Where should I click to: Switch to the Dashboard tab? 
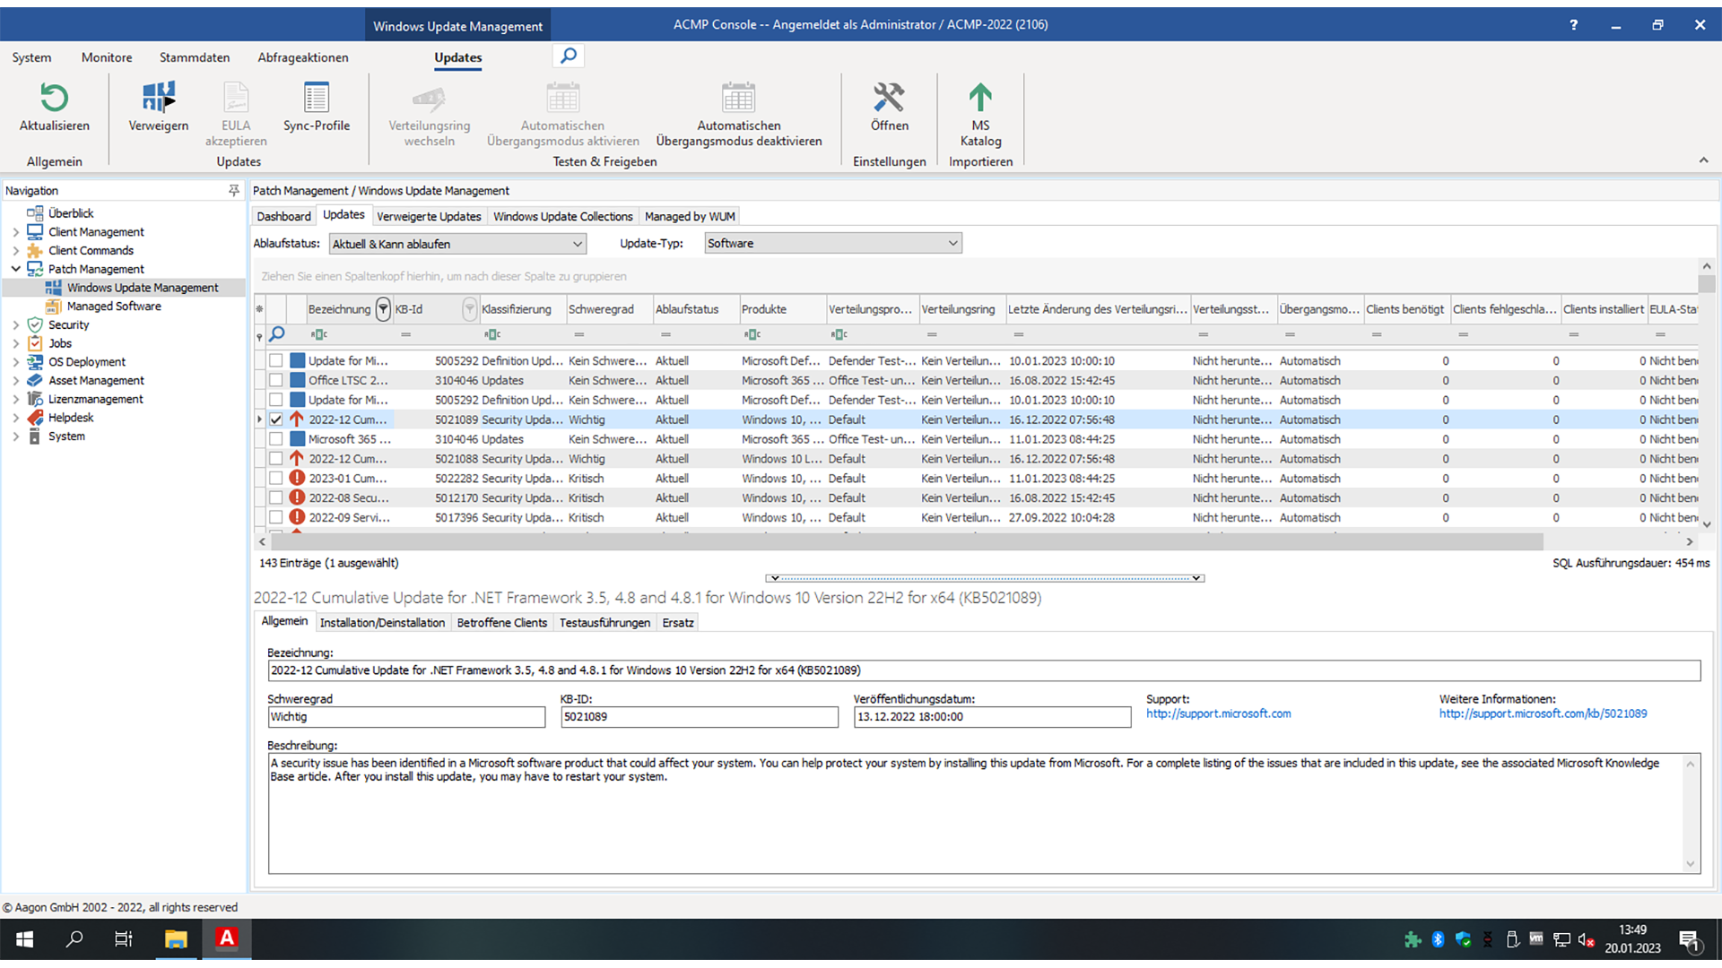283,216
